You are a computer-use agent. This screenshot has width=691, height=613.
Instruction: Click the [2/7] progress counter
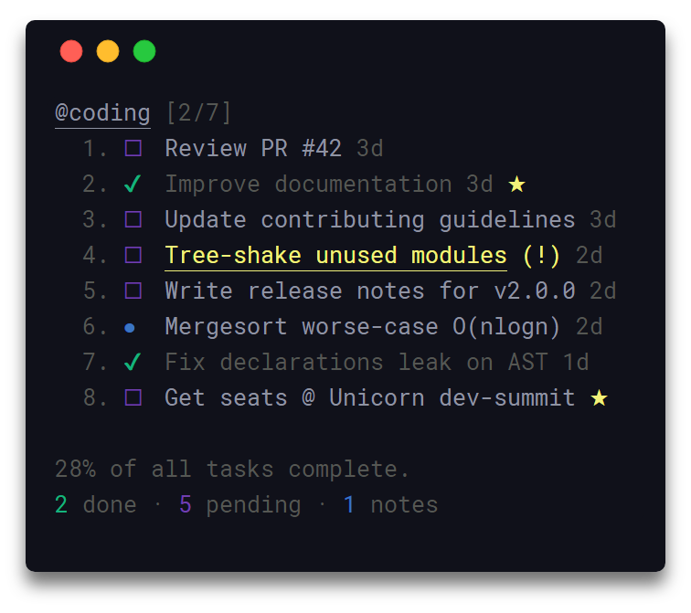(x=198, y=113)
